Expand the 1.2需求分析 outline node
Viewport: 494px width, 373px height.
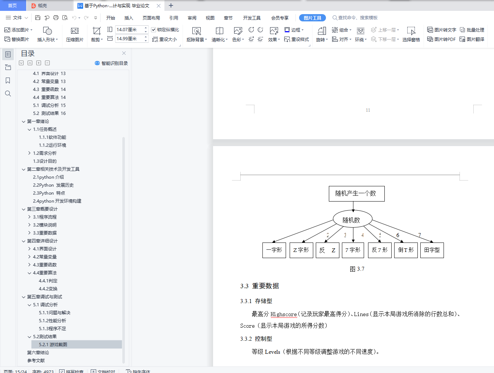pyautogui.click(x=29, y=153)
